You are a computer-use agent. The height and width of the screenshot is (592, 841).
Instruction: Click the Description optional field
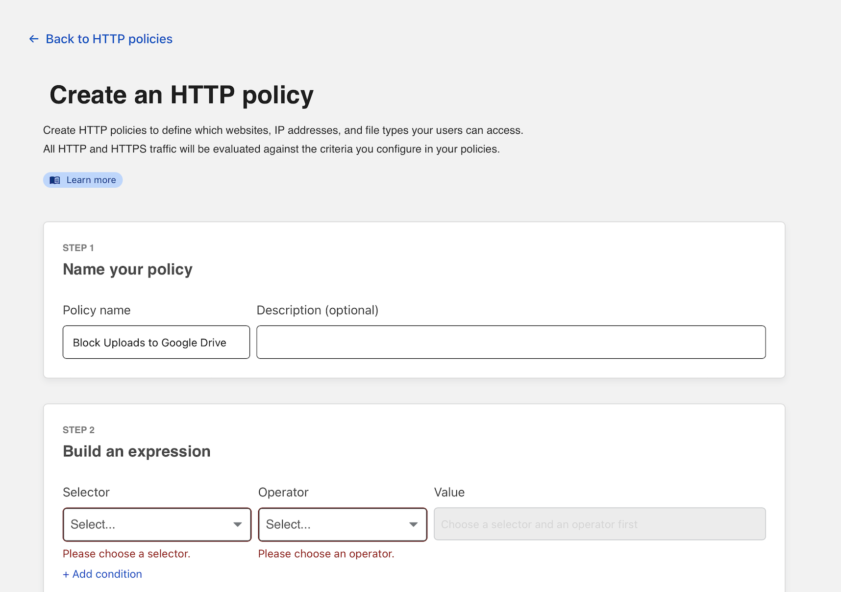click(511, 342)
